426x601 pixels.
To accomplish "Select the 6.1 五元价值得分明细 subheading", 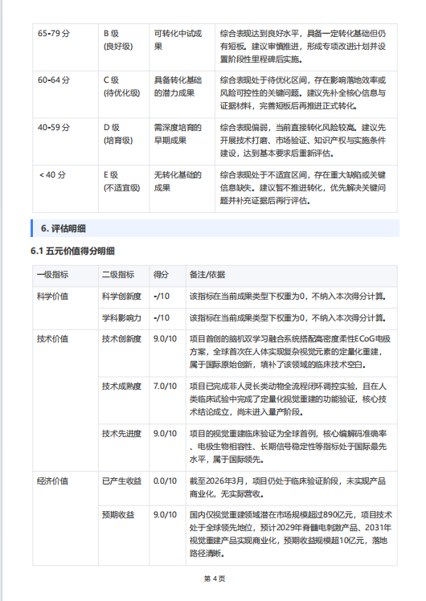I will point(72,251).
